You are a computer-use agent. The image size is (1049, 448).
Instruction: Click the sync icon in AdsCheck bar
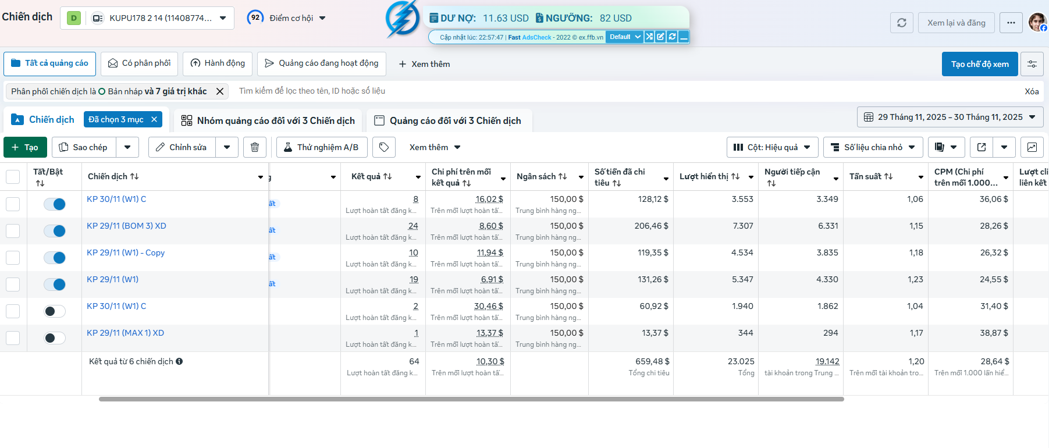coord(672,37)
